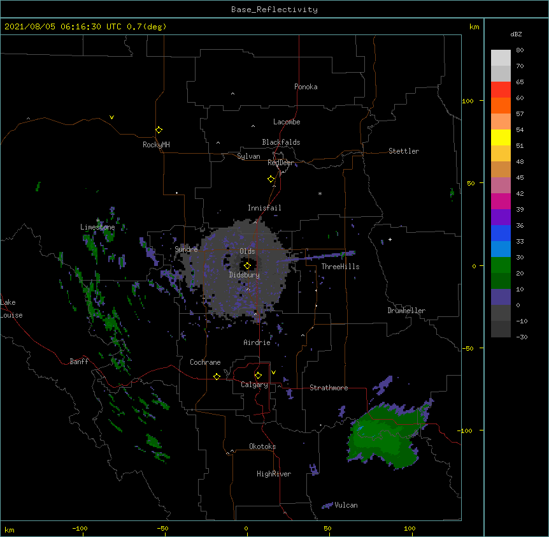
Task: Click the dBZ legend heading
Action: (x=516, y=34)
